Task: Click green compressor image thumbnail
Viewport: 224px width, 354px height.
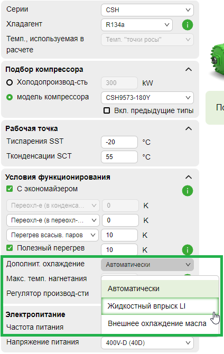Action: (217, 61)
